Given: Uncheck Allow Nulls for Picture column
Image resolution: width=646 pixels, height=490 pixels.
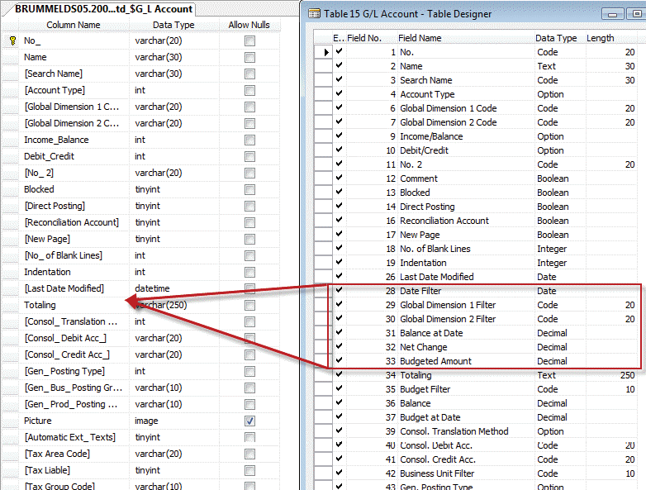Looking at the screenshot, I should tap(249, 421).
